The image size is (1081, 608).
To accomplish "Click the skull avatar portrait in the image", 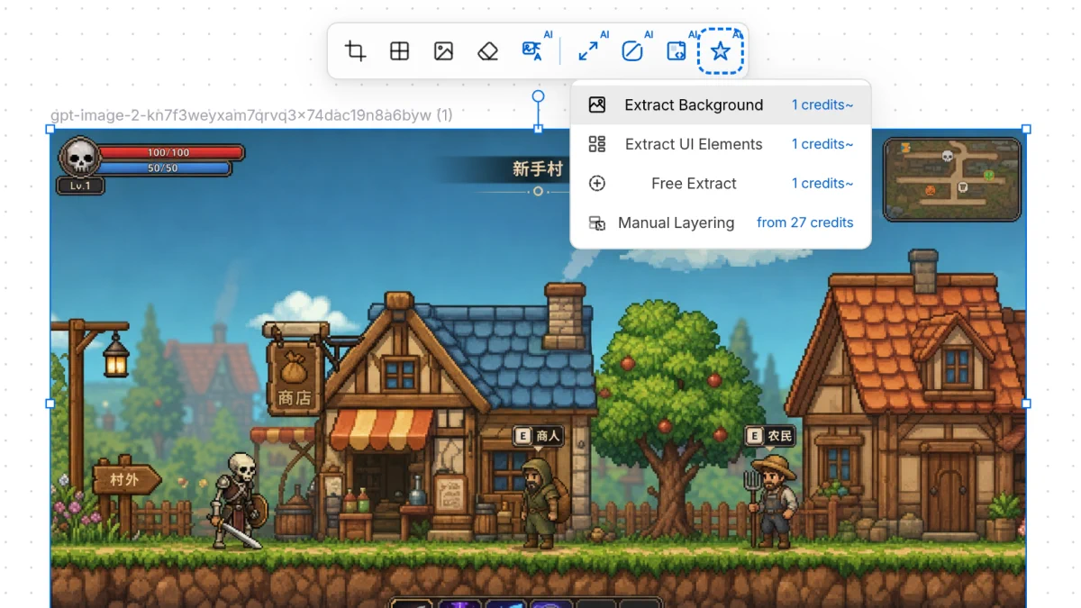I will click(x=79, y=159).
